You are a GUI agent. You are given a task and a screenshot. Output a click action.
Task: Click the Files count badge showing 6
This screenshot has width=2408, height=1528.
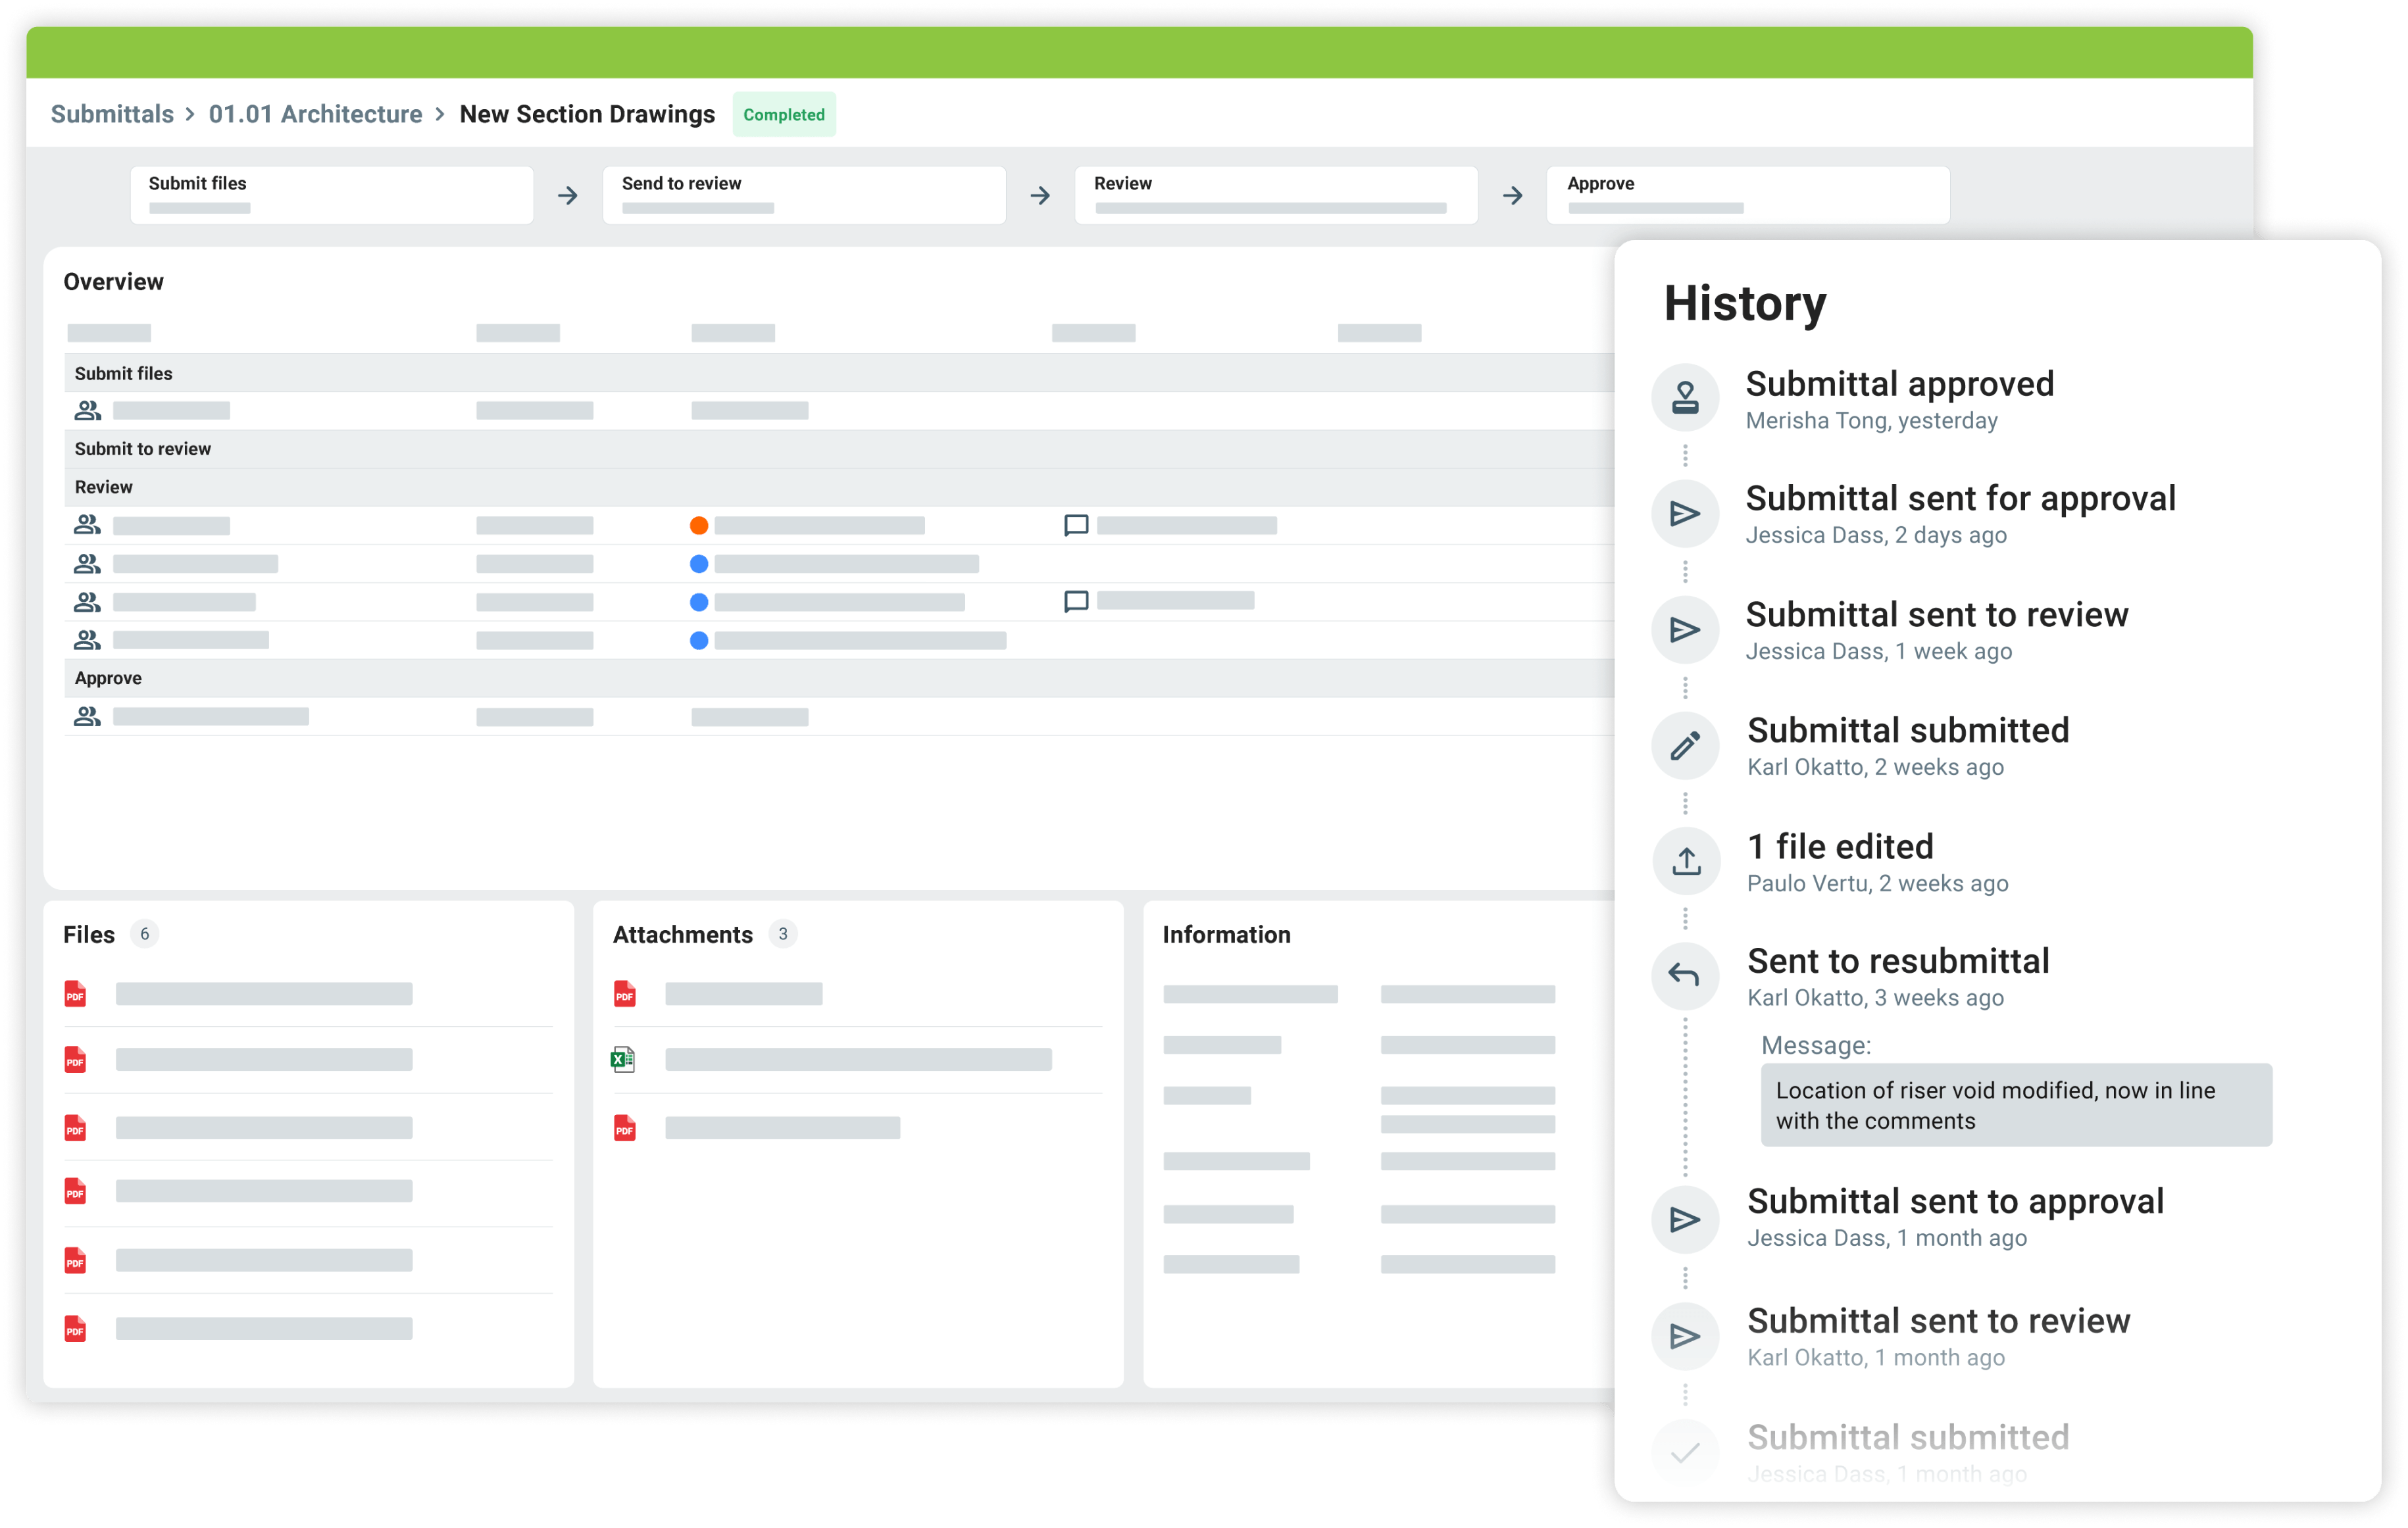click(x=145, y=934)
